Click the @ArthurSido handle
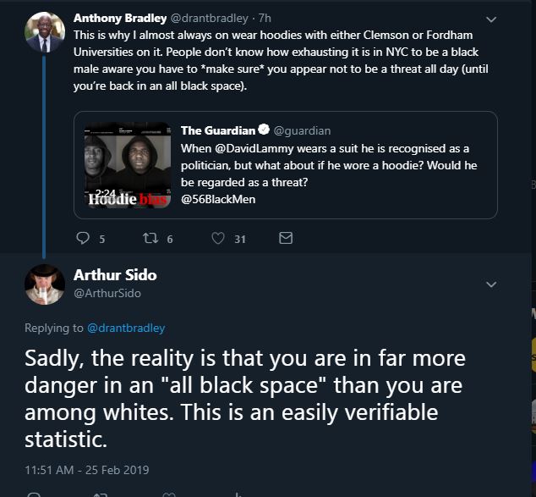 pyautogui.click(x=107, y=293)
